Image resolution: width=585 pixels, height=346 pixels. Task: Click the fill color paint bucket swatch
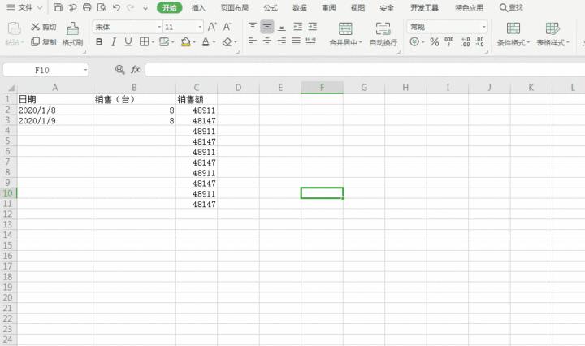pos(185,41)
